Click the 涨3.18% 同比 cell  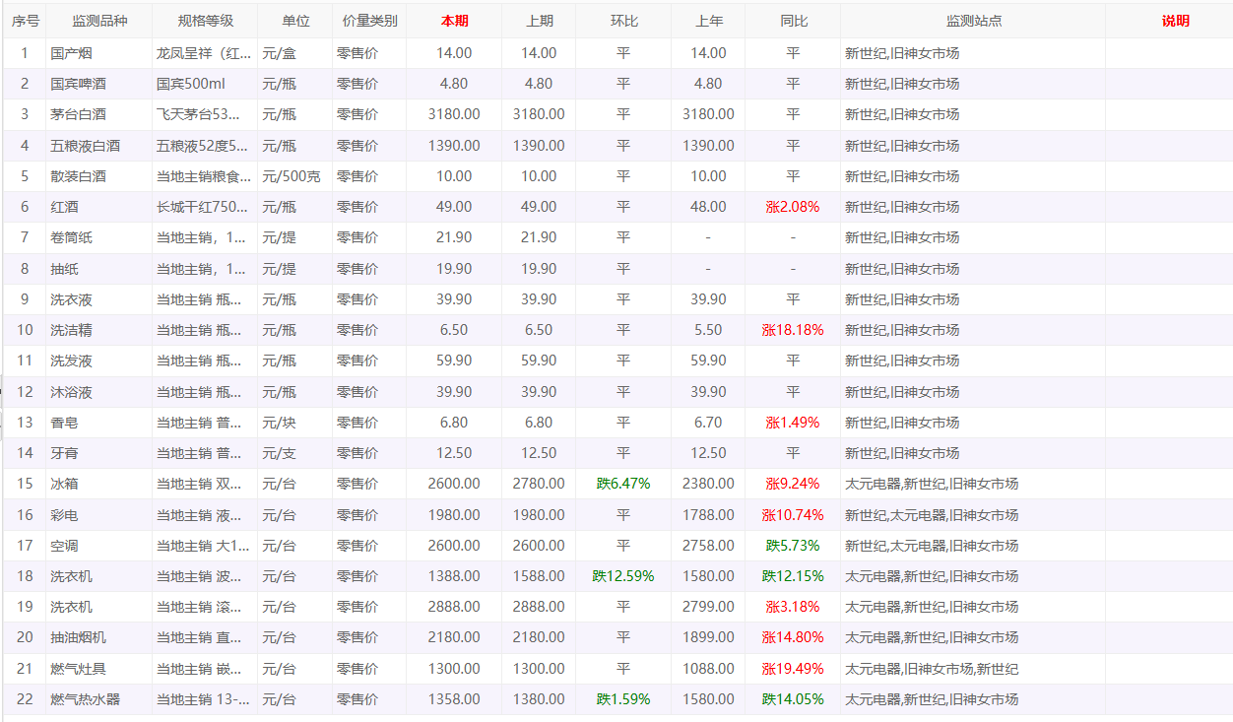tap(793, 607)
